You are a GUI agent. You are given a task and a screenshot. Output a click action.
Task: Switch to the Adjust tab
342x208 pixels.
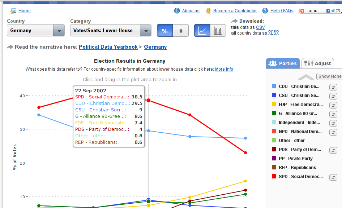click(317, 63)
